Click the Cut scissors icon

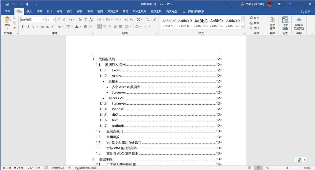14,18
